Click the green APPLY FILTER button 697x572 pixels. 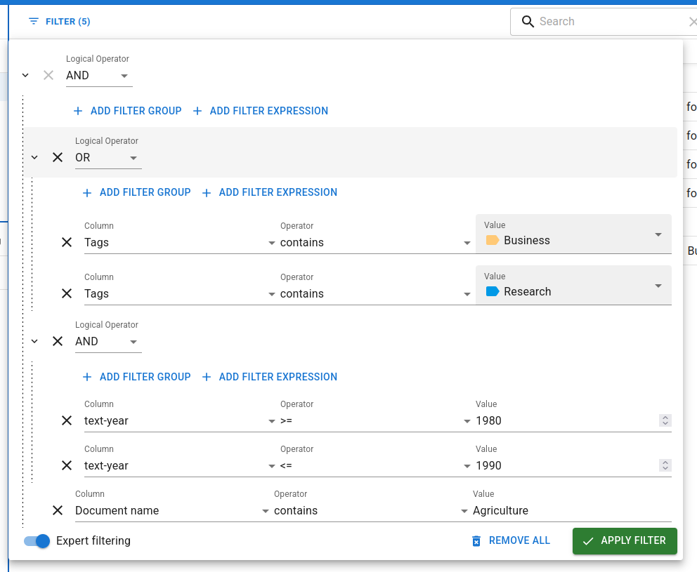pos(625,541)
